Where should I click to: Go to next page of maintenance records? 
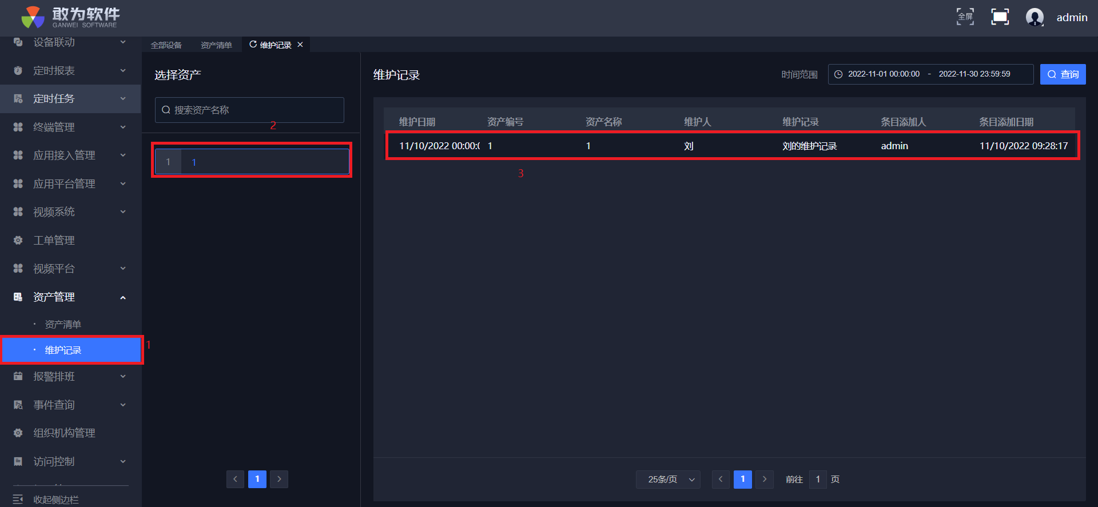click(765, 480)
